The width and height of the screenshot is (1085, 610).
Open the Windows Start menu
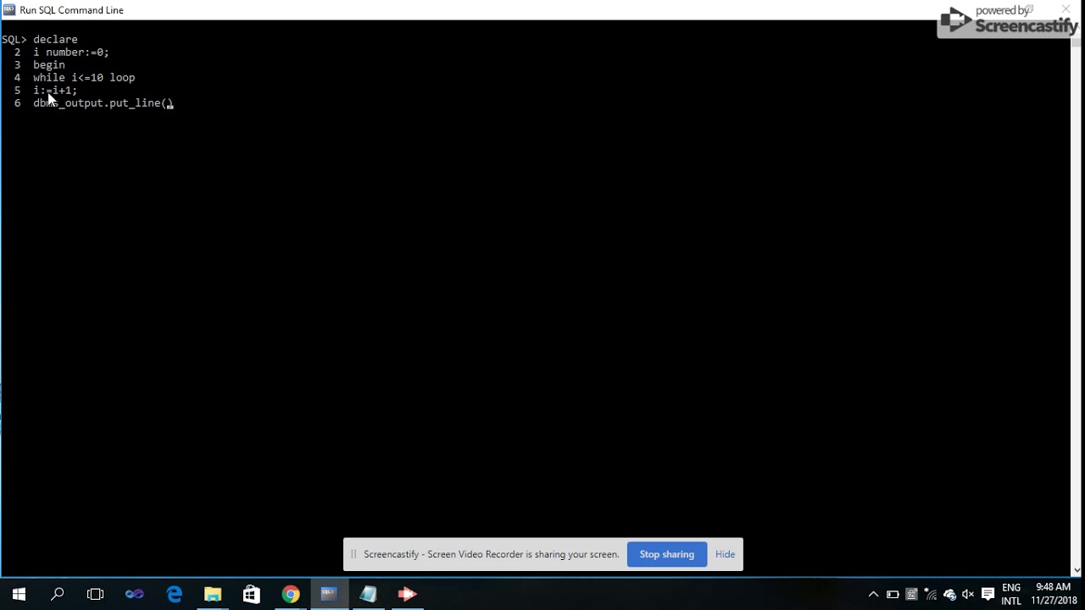click(19, 594)
